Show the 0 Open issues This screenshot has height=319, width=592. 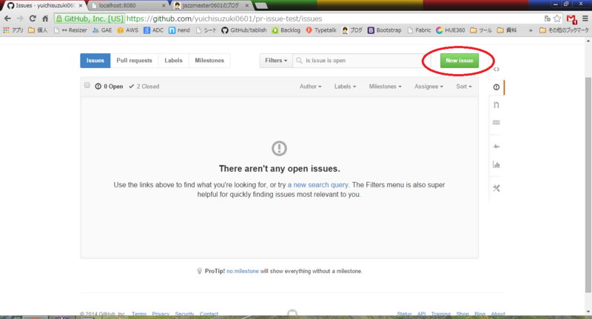click(x=109, y=87)
